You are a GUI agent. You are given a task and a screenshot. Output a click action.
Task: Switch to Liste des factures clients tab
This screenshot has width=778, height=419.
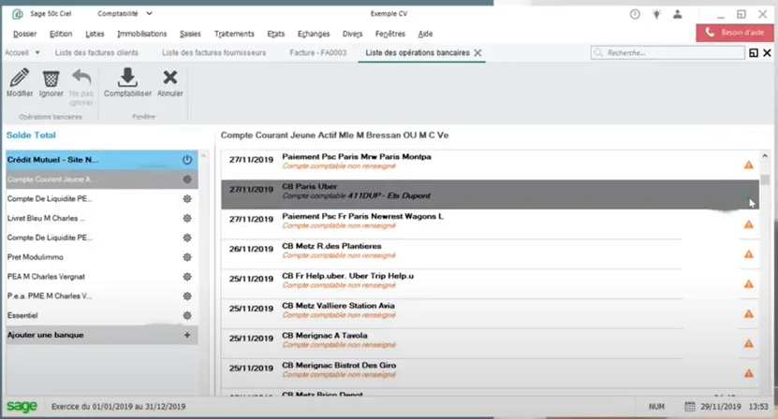[96, 52]
